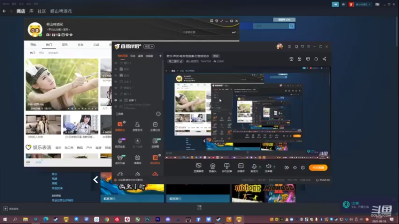399x224 pixels.
Task: Click the Steam store search magnifier
Action: (x=292, y=26)
